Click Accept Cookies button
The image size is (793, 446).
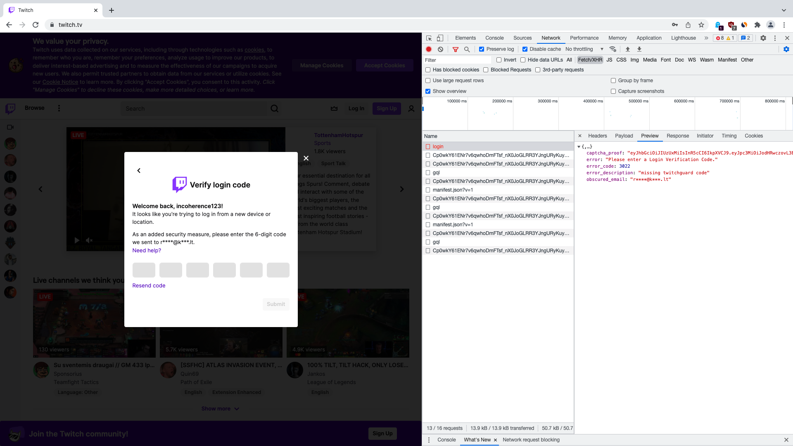(x=385, y=65)
